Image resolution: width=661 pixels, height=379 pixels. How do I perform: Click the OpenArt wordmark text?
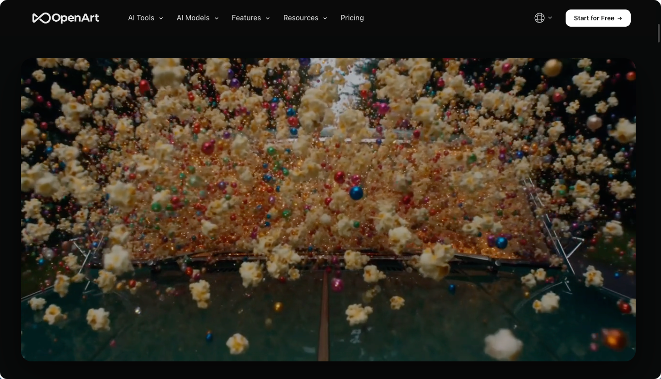(76, 18)
